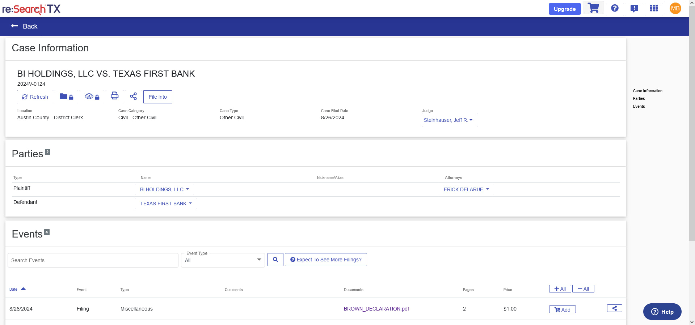Click the Upgrade button

pyautogui.click(x=565, y=9)
